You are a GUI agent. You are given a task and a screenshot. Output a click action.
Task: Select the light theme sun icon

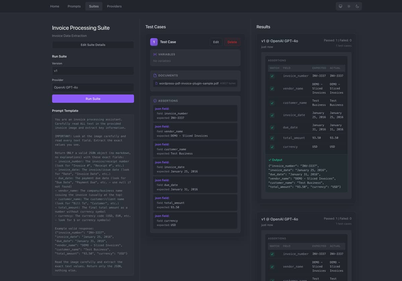(349, 6)
